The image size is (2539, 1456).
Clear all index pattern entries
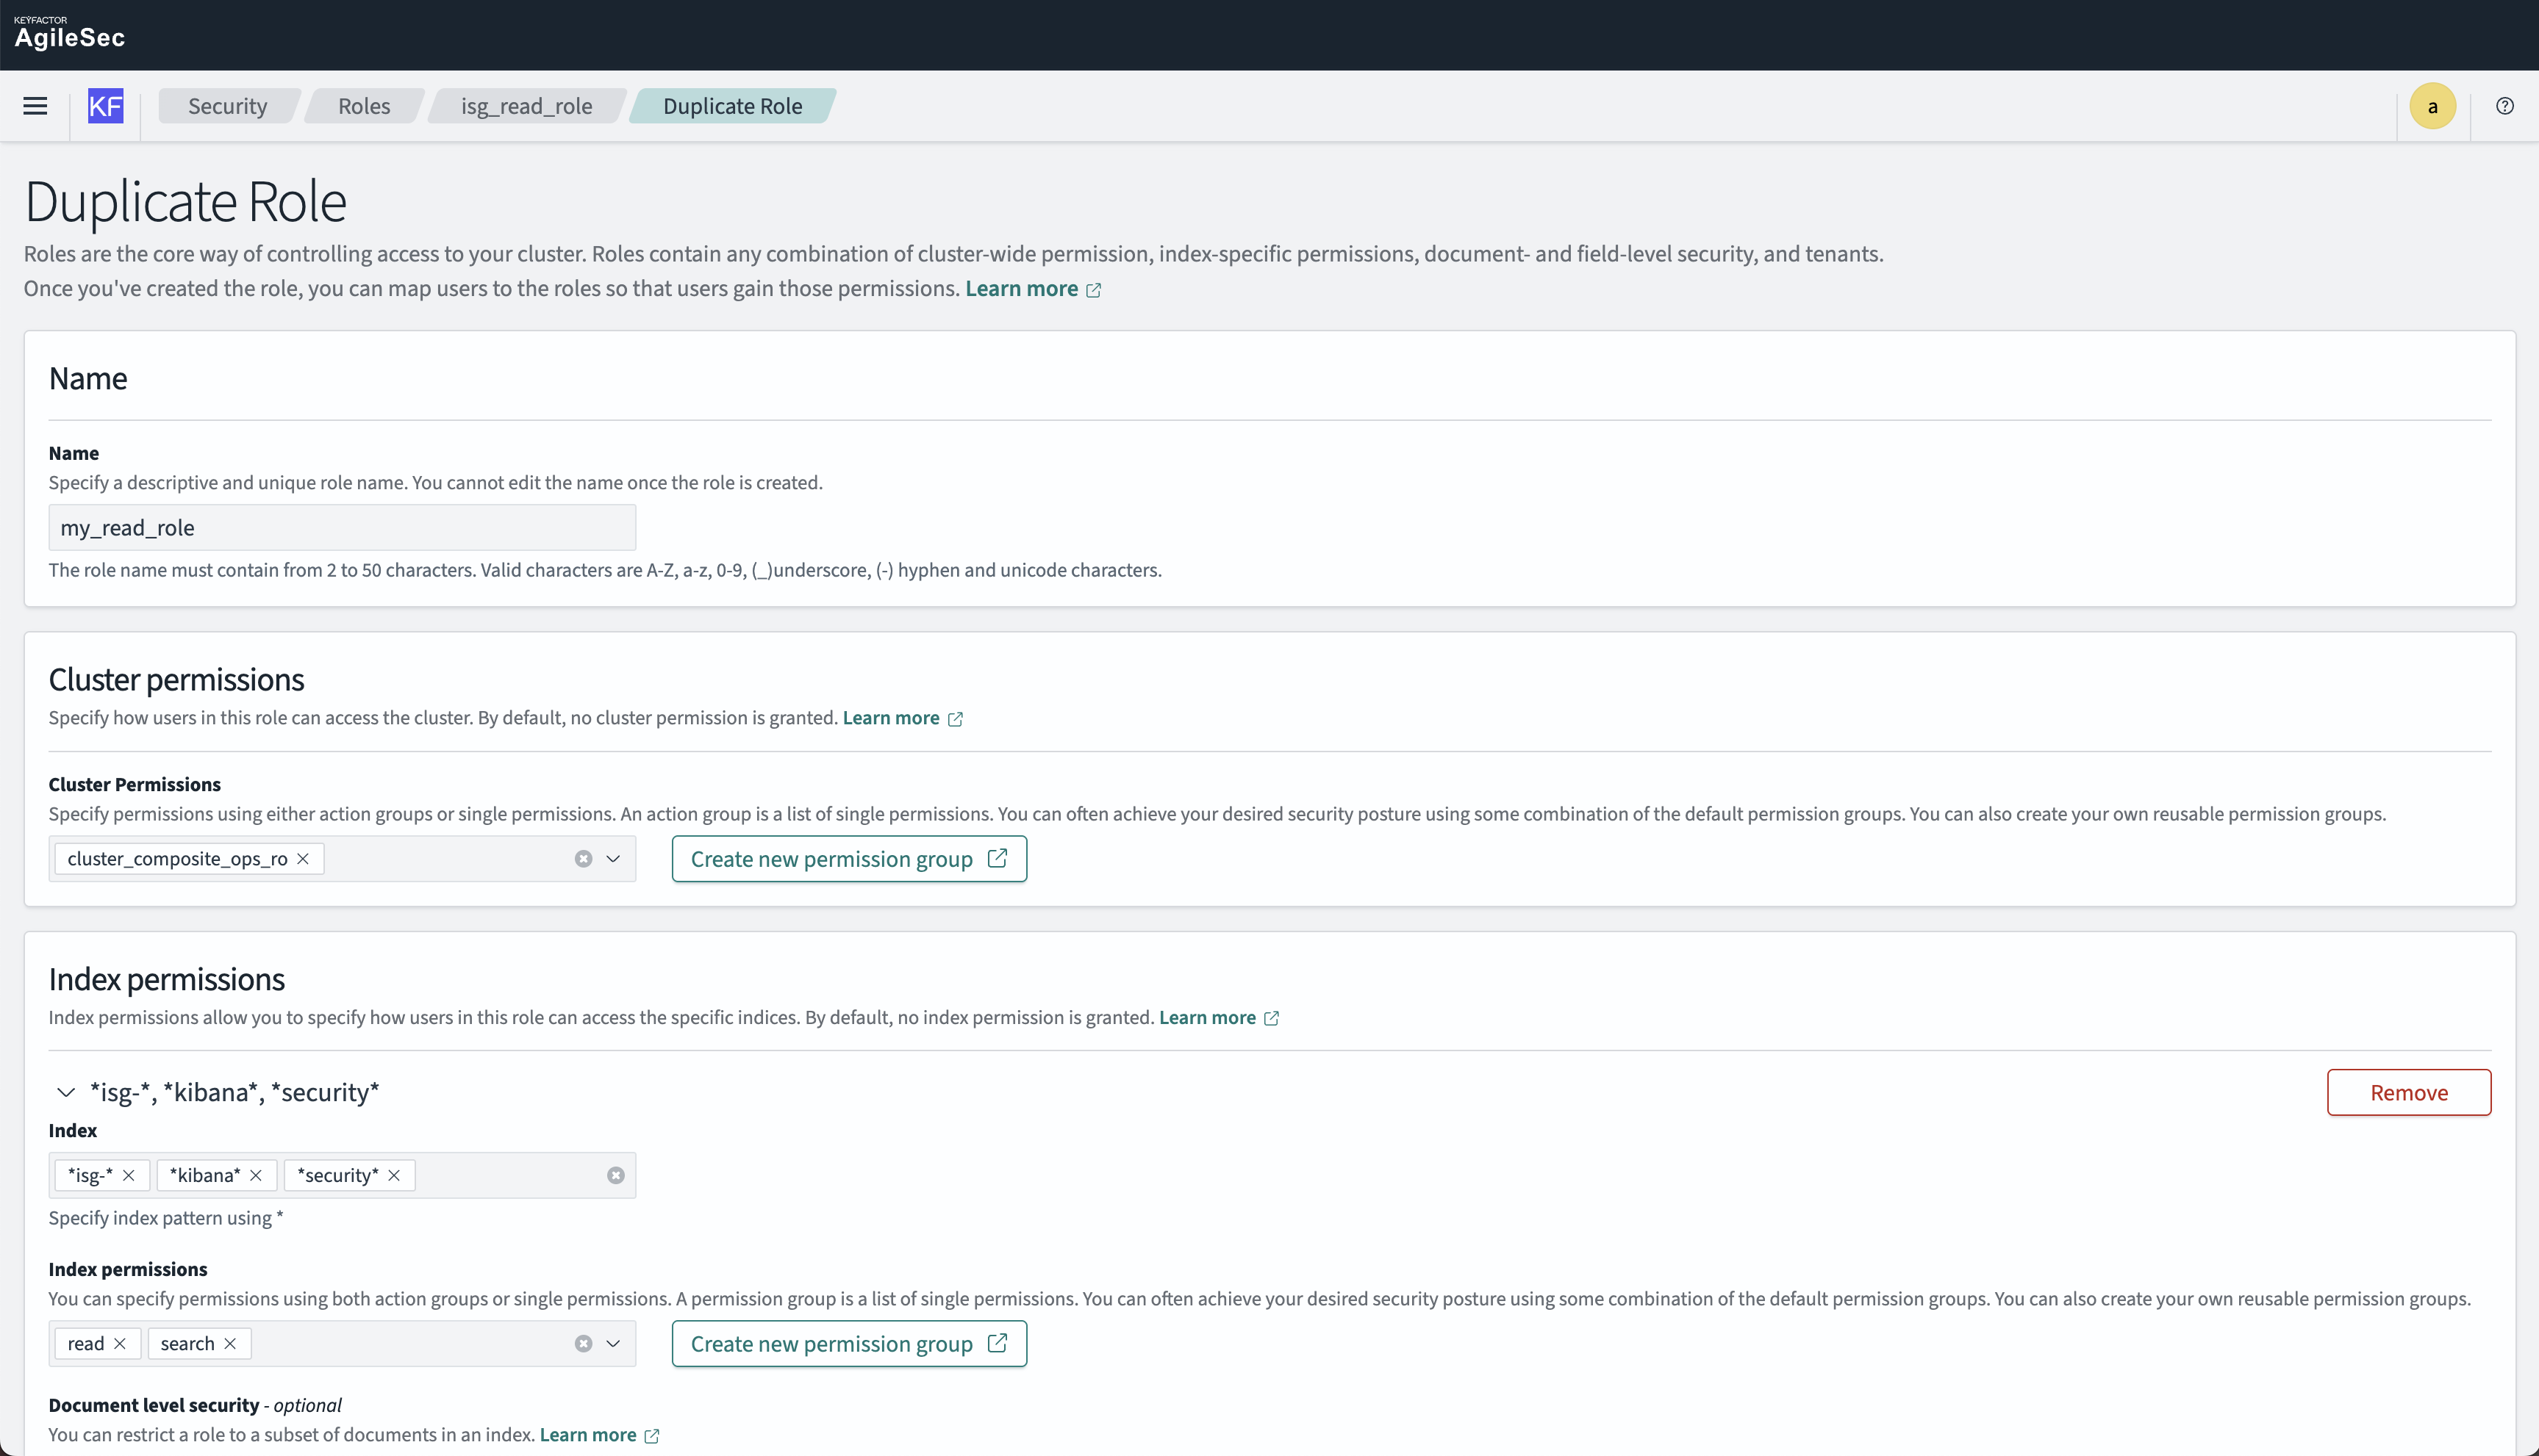[x=615, y=1176]
